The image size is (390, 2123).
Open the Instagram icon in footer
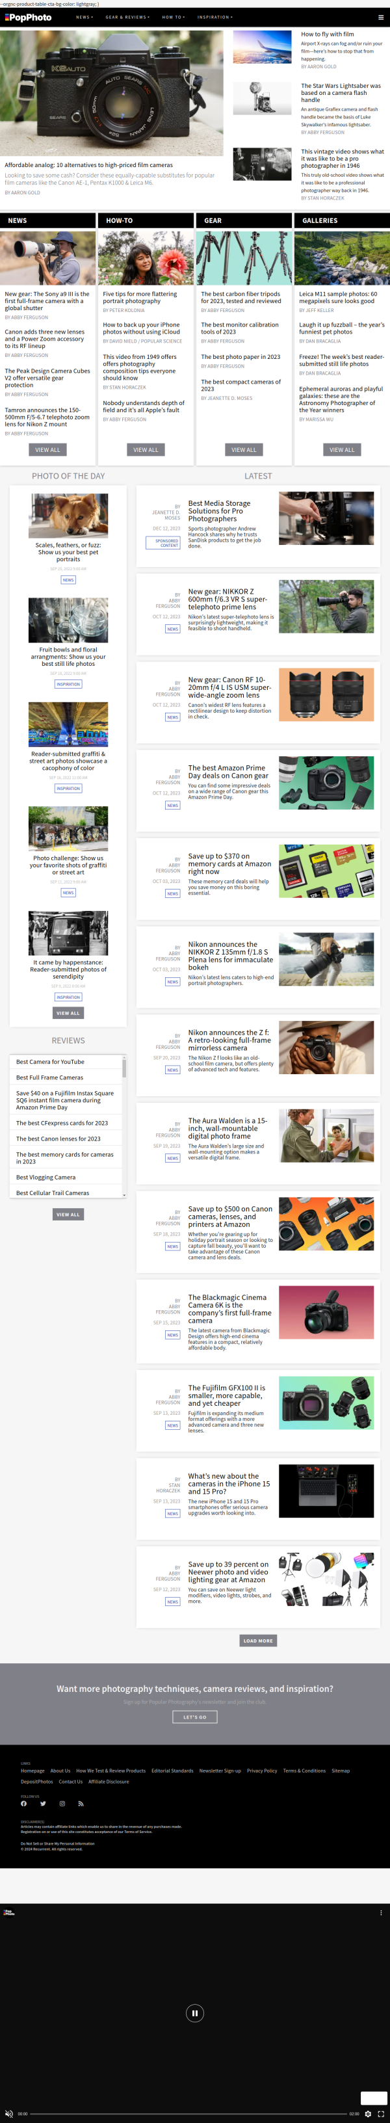coord(62,1802)
